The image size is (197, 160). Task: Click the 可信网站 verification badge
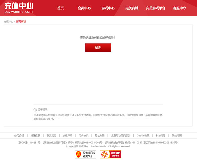point(111,154)
